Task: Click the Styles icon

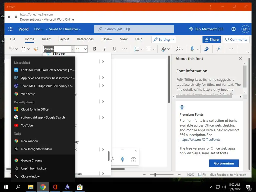Action: click(x=163, y=49)
